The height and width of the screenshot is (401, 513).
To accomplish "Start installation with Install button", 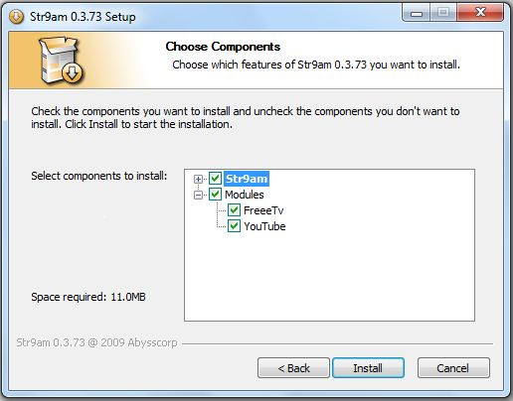I will coord(368,367).
